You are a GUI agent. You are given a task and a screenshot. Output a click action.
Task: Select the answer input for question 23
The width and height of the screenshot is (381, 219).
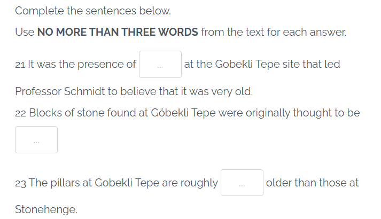pyautogui.click(x=242, y=183)
